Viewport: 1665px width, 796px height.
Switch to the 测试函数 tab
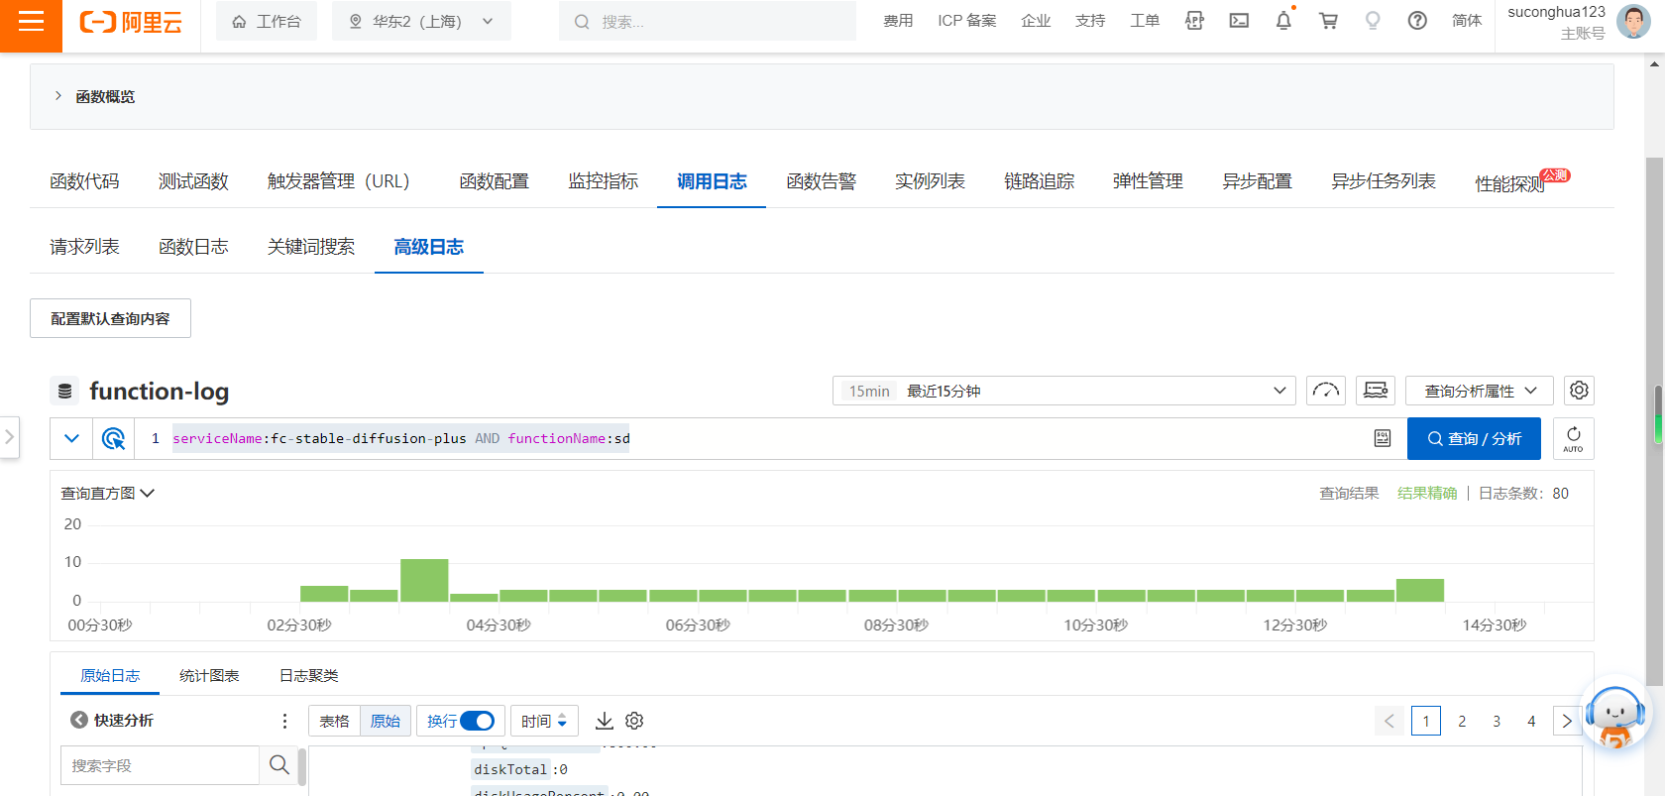point(193,181)
